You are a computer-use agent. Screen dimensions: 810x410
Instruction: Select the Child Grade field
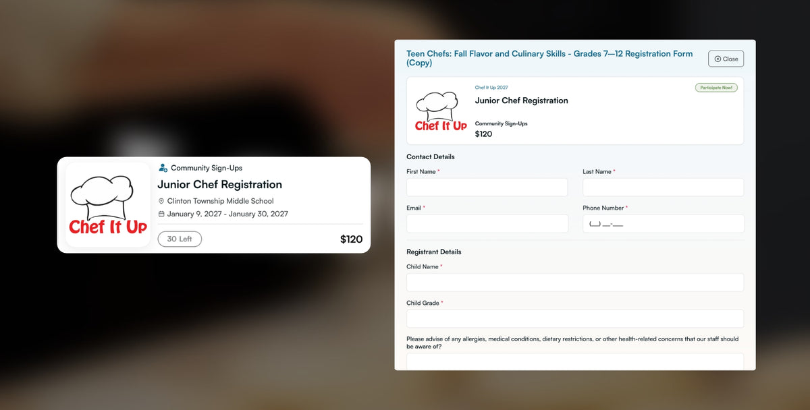click(x=575, y=319)
